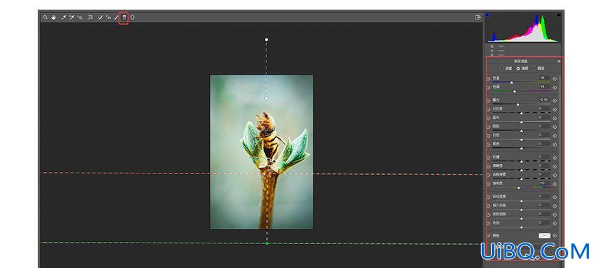Select the Graduated Filter tool

(x=124, y=18)
